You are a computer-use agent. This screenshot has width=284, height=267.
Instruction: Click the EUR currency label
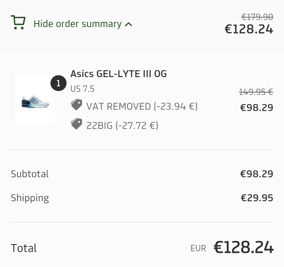(198, 248)
